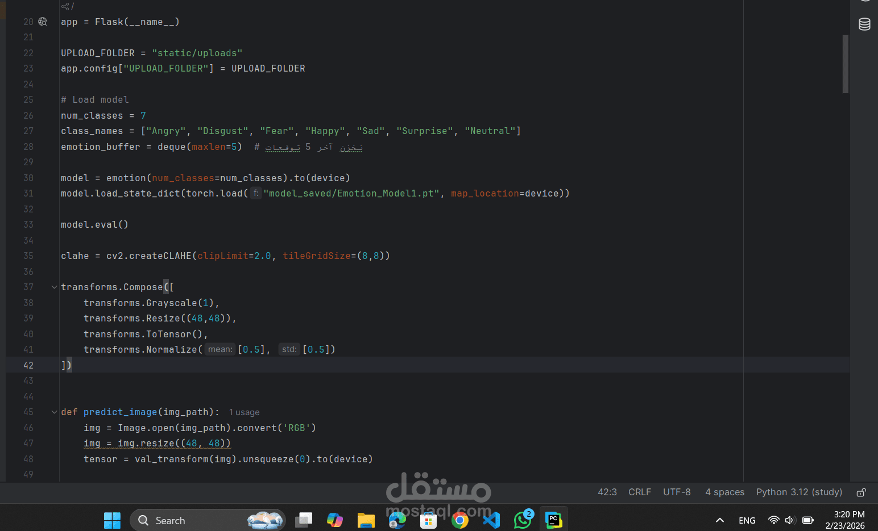Open WhatsApp with 2 unread notifications
This screenshot has height=531, width=878.
click(523, 520)
